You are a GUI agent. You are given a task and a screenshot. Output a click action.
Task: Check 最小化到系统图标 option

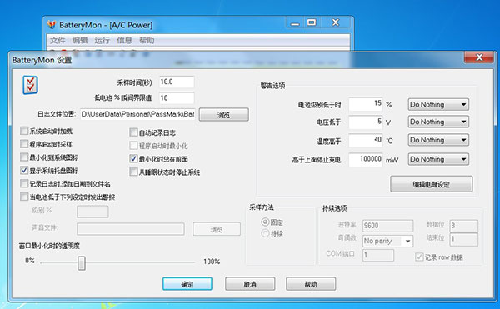(24, 157)
